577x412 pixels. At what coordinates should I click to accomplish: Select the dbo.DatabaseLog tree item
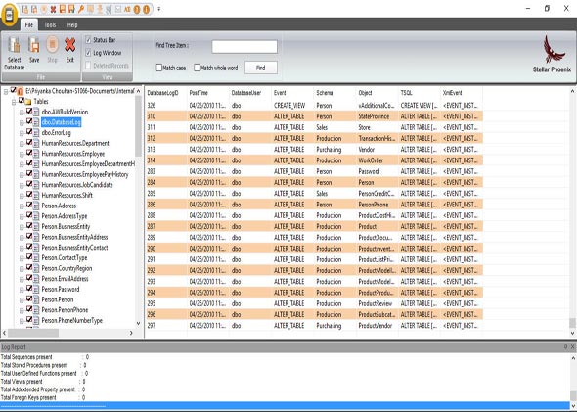(x=61, y=122)
